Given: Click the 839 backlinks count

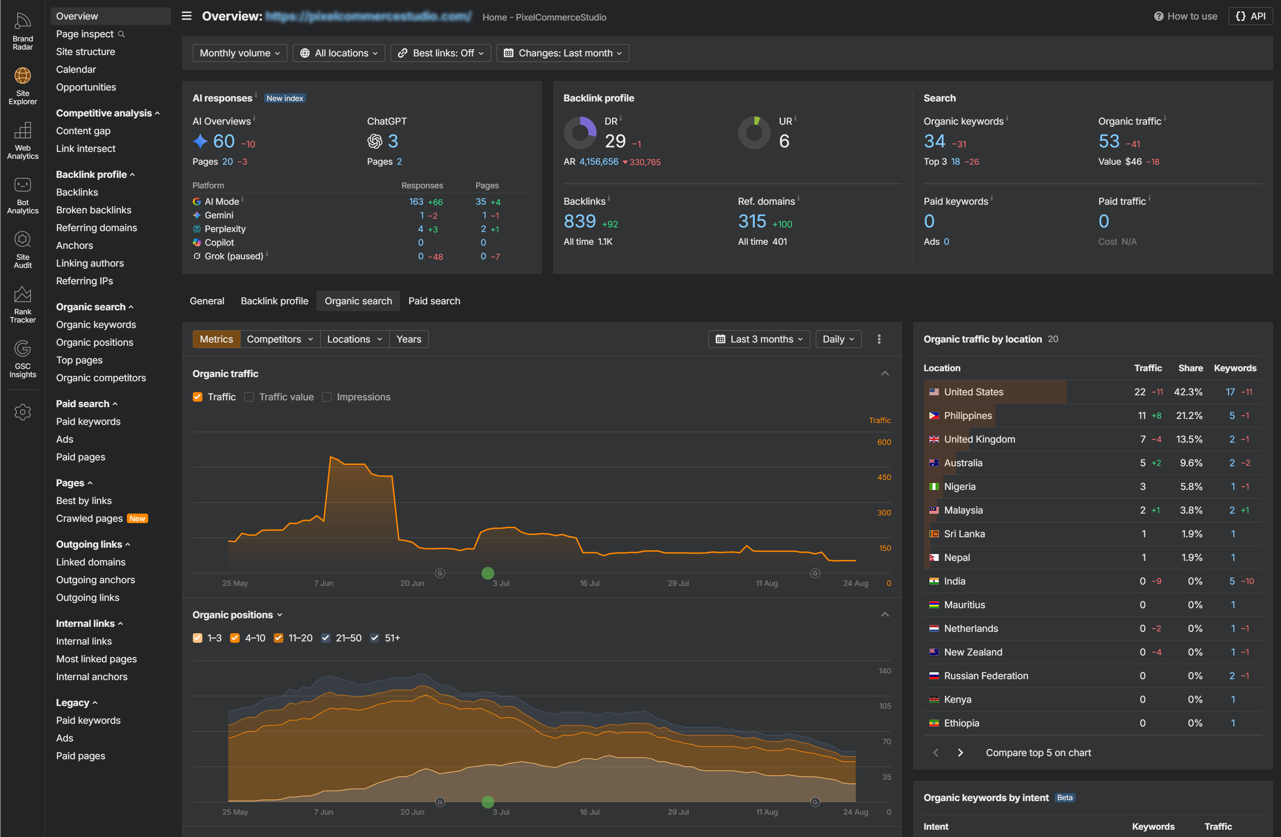Looking at the screenshot, I should (580, 221).
